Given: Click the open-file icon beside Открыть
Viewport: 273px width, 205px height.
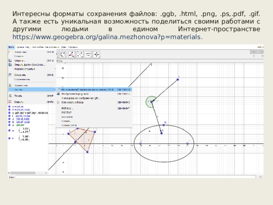Looking at the screenshot, I should tap(10, 61).
